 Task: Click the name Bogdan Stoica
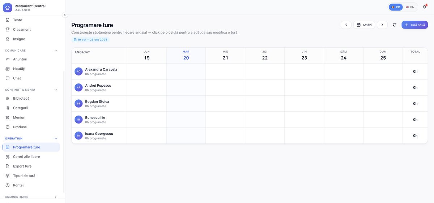coord(97,101)
